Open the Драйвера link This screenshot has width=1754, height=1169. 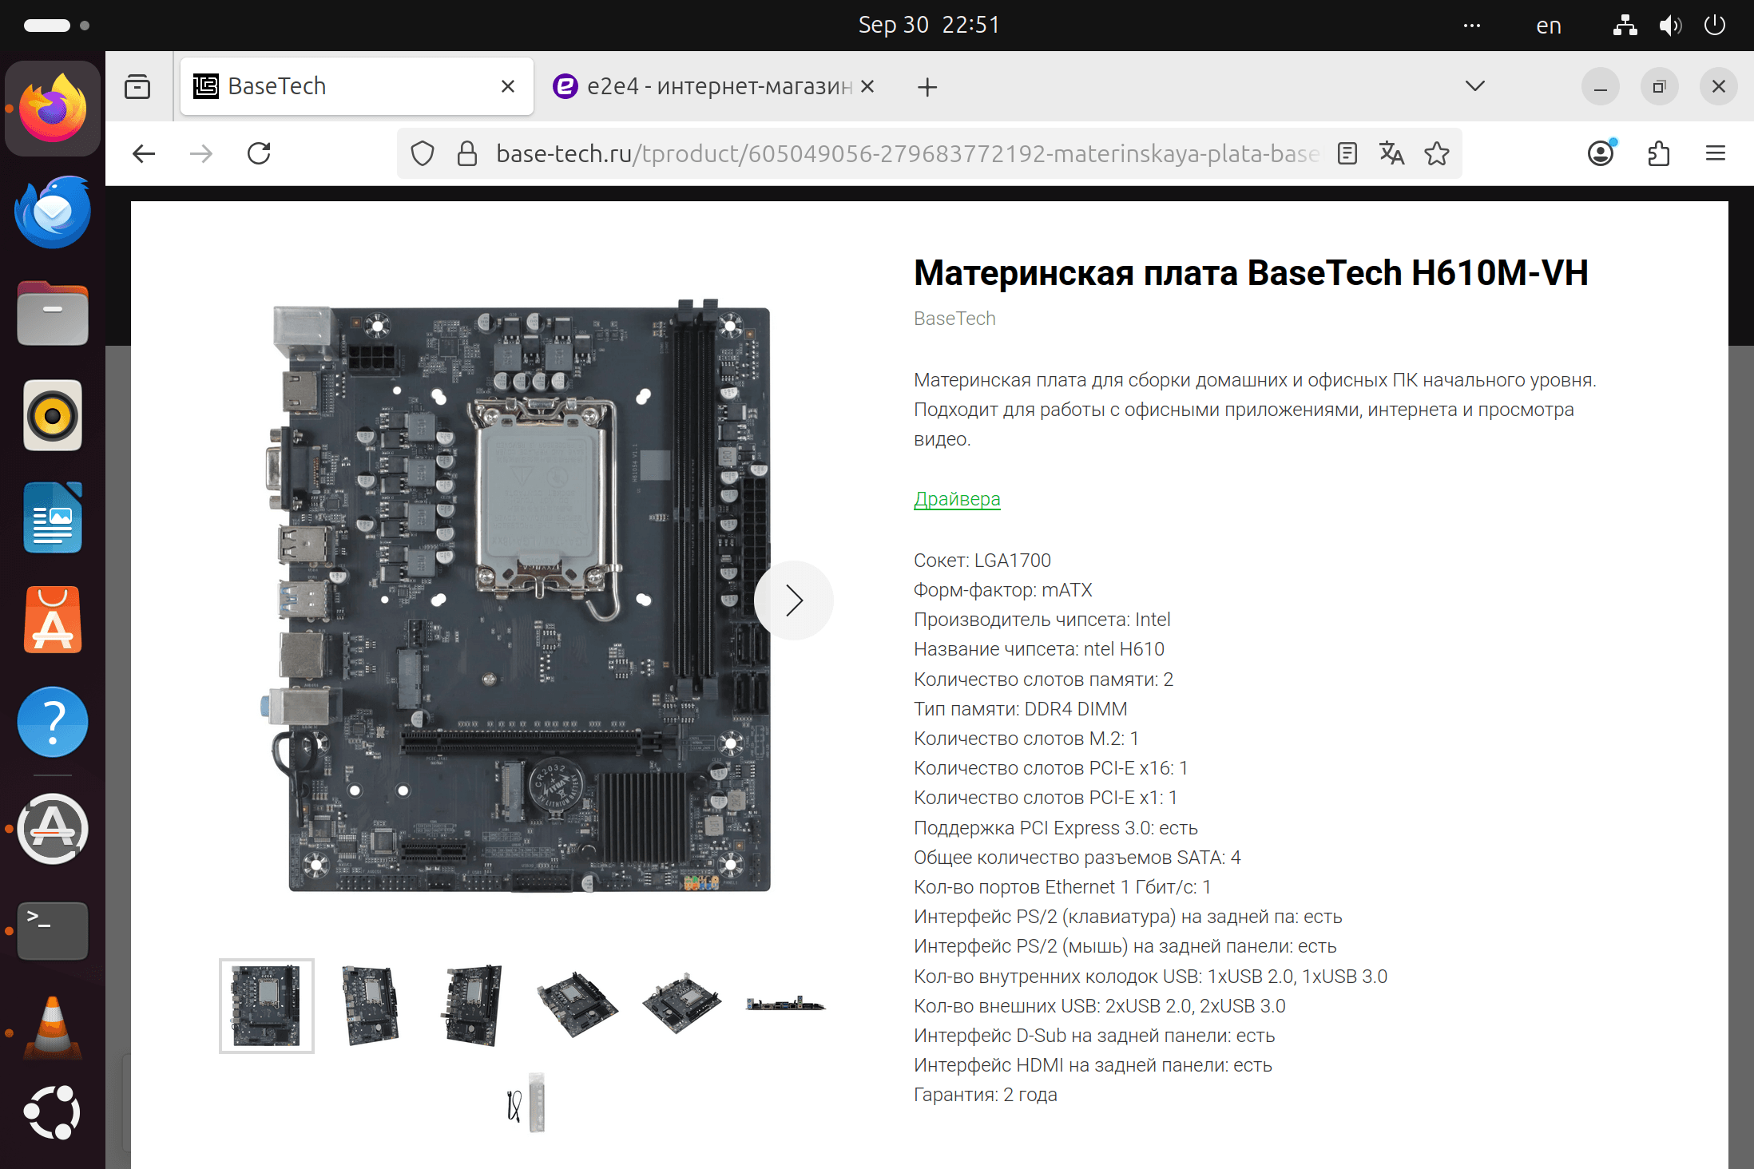(x=956, y=499)
